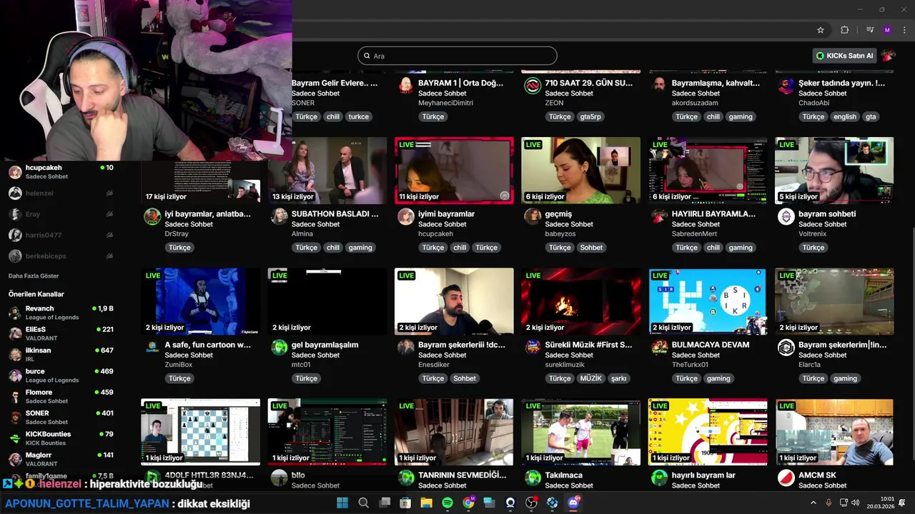Click the babeyzos channel avatar
Screen dimensions: 915x514
pos(533,217)
